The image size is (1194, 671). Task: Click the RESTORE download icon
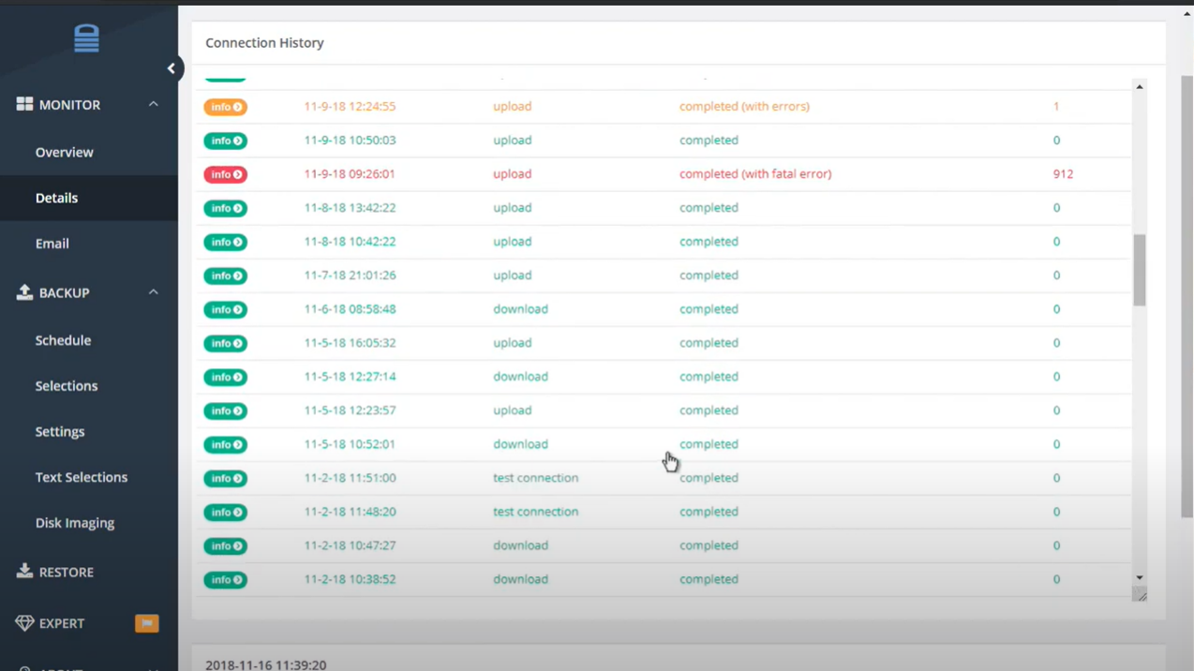tap(24, 571)
